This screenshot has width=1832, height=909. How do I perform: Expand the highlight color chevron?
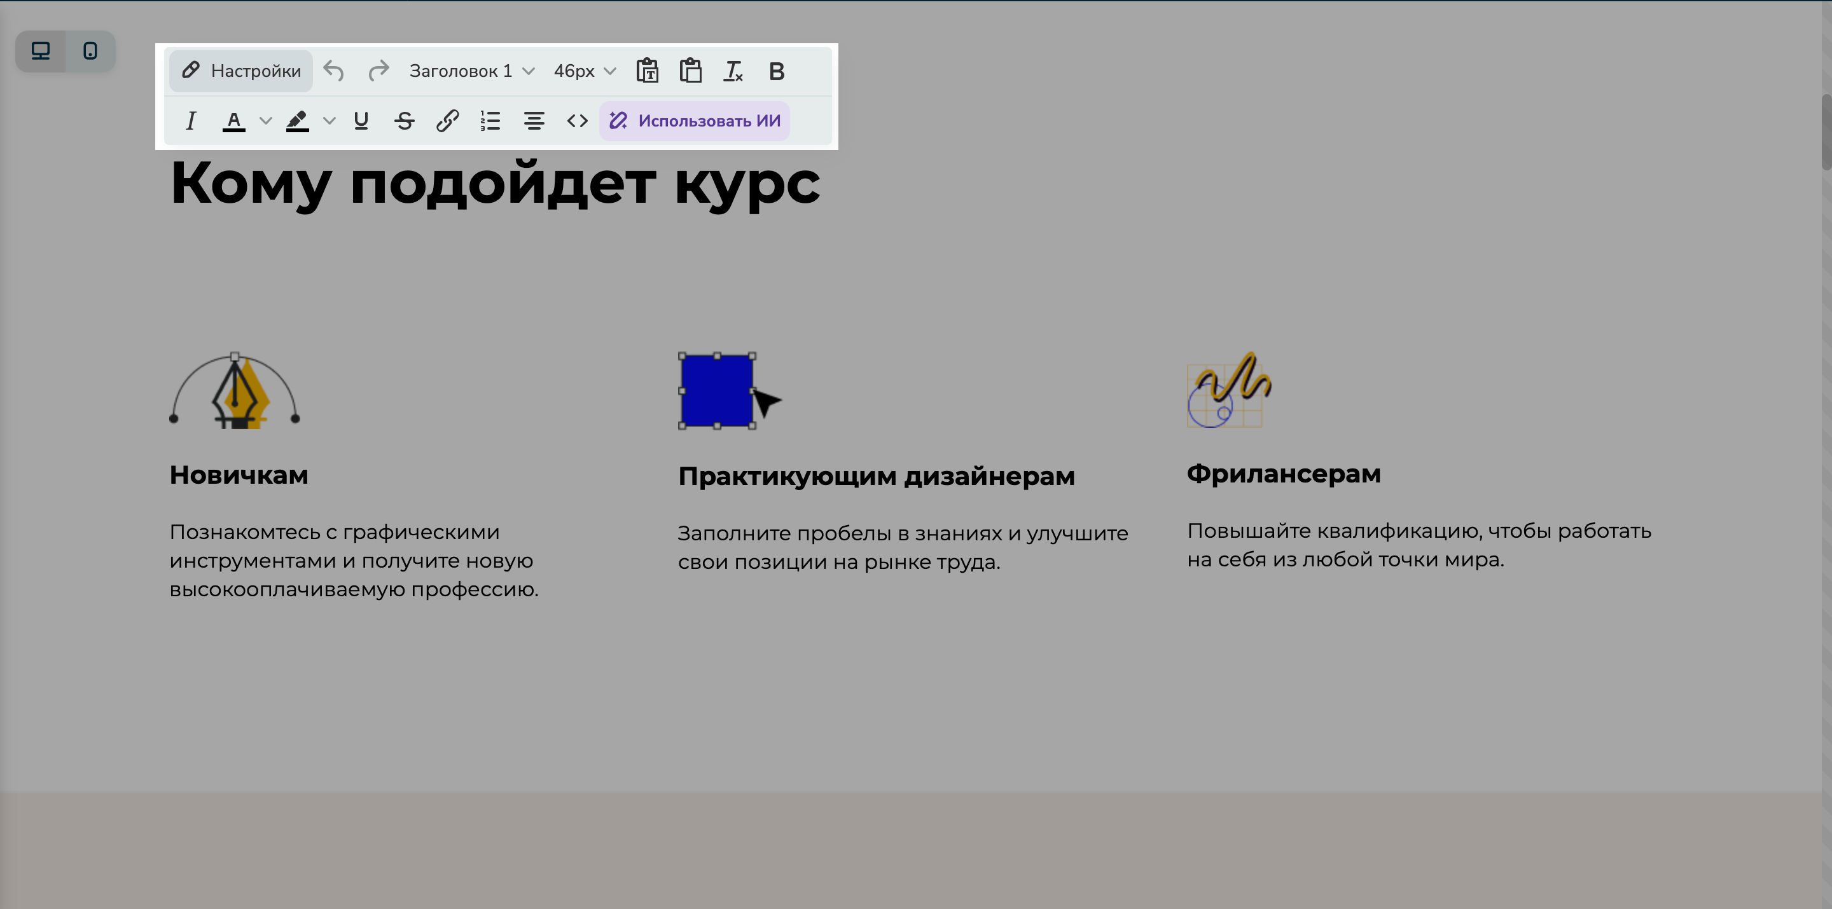tap(329, 121)
